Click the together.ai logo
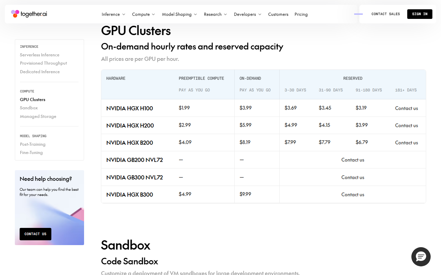Screen dimensions: 441x275 (29, 14)
